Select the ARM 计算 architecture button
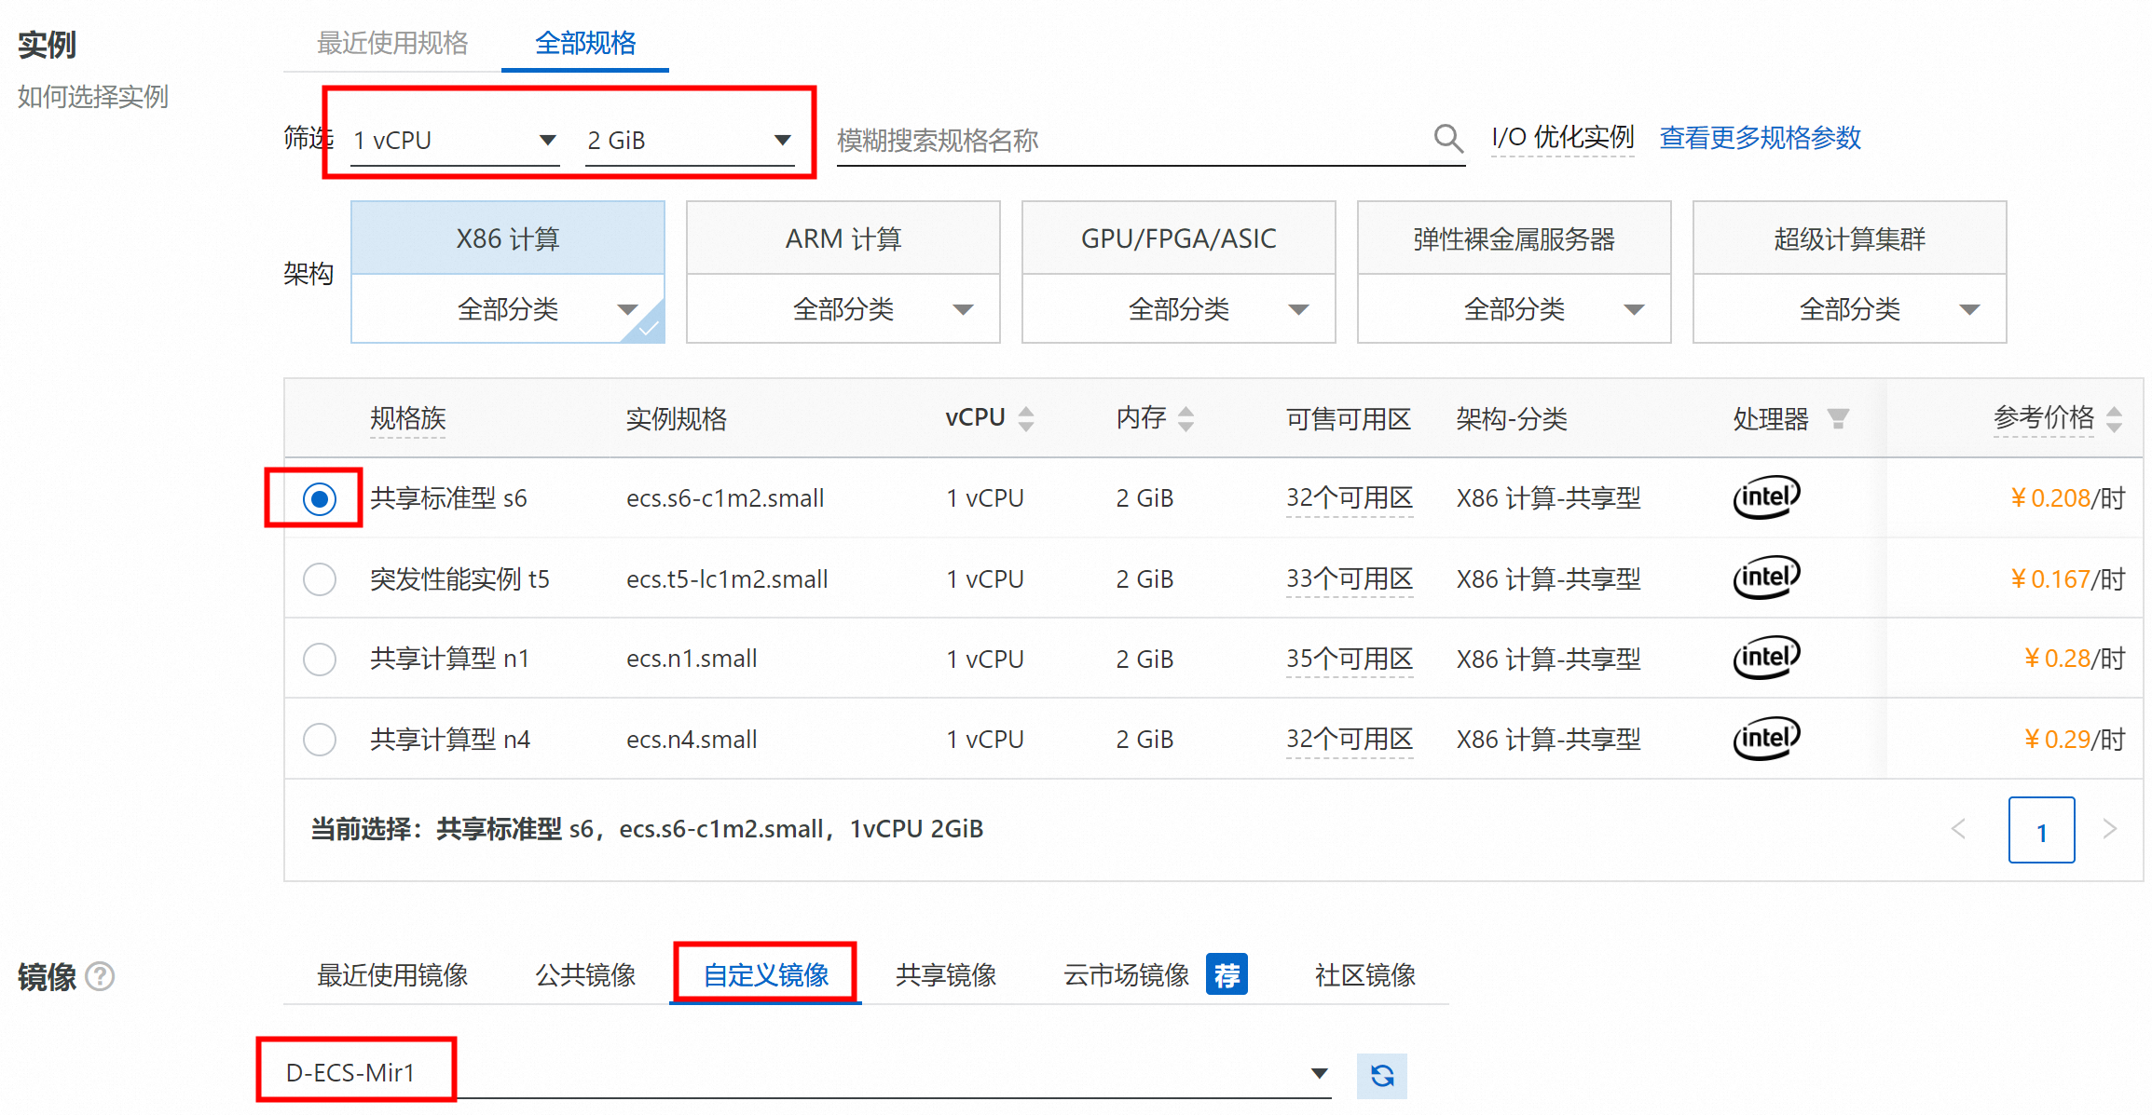This screenshot has width=2152, height=1115. (843, 238)
